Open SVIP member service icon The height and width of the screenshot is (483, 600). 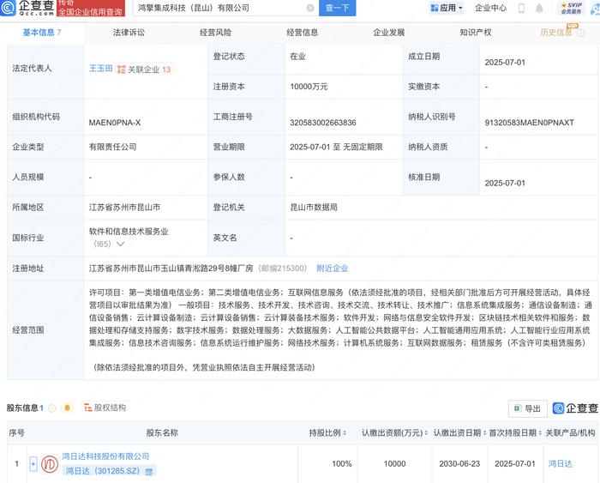point(572,8)
